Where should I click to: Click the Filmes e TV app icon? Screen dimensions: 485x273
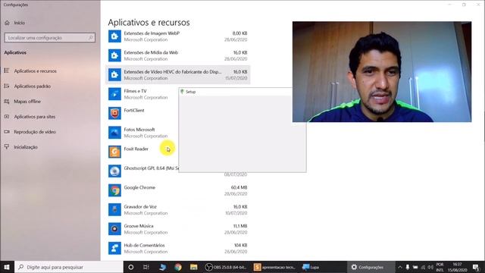coord(114,94)
